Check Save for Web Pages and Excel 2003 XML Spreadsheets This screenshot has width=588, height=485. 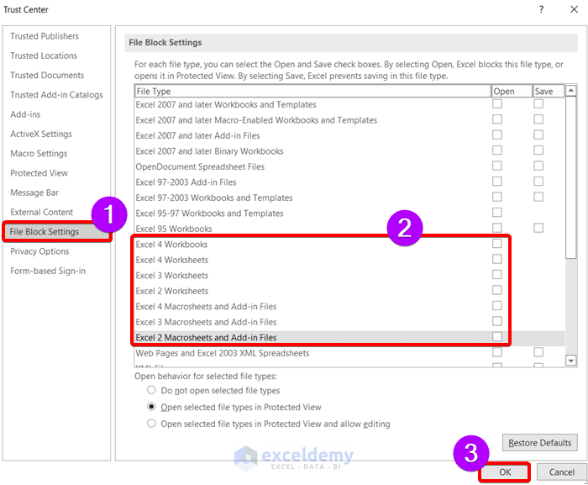pos(538,352)
